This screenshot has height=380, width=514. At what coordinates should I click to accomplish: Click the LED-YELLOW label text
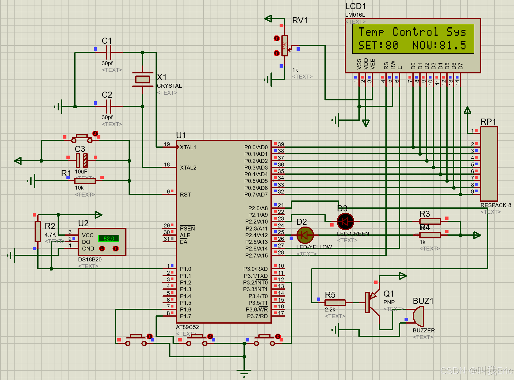[x=314, y=247]
